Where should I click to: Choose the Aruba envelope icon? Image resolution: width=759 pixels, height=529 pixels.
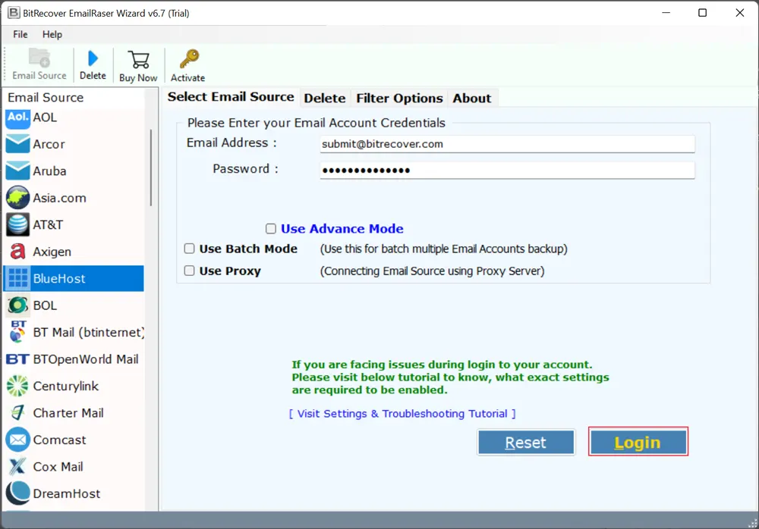pyautogui.click(x=18, y=171)
